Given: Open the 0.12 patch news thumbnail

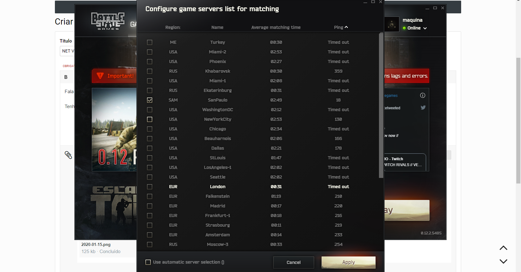Looking at the screenshot, I should pos(114,129).
